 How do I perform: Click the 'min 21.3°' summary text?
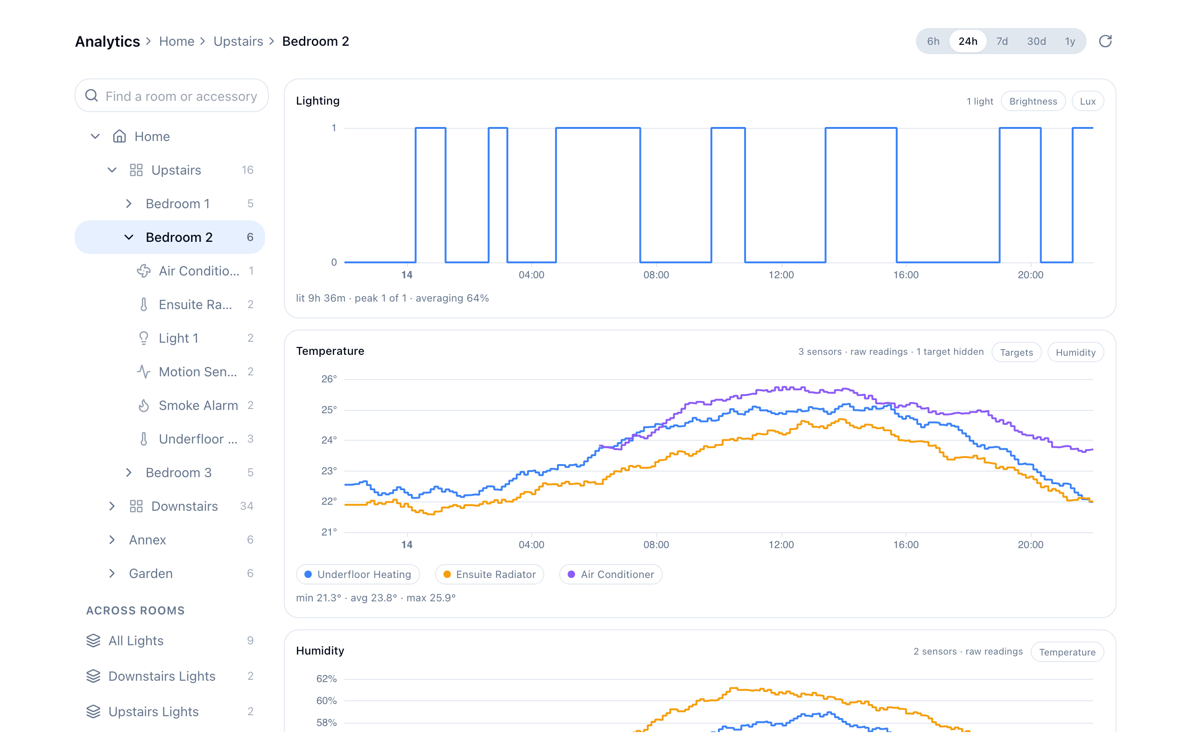[x=318, y=598]
